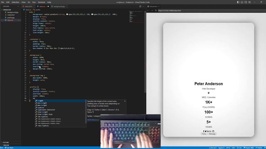Open the Help menu
This screenshot has height=149, width=266.
pos(49,2)
